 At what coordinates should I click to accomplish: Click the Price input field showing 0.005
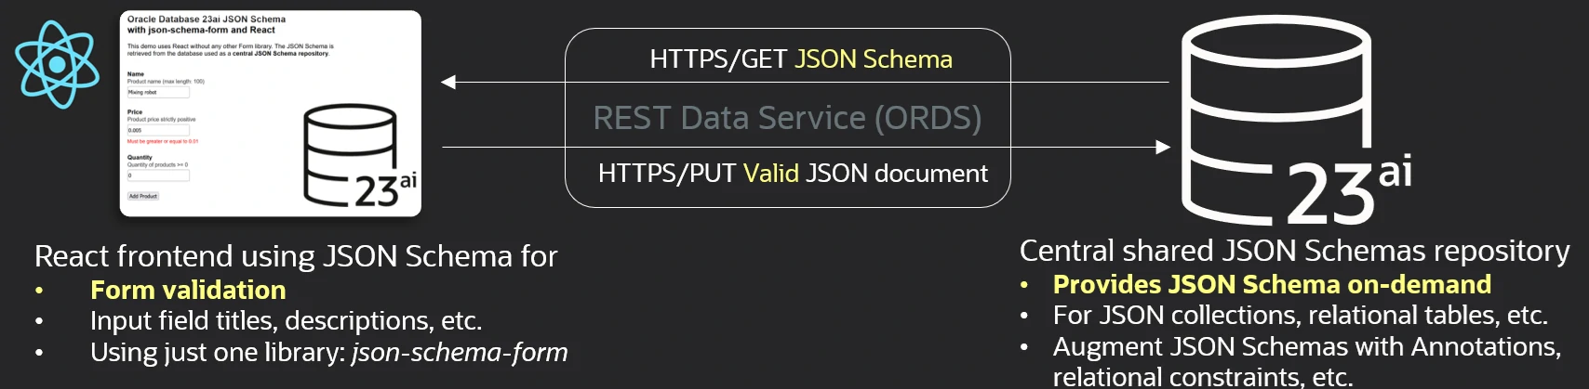click(x=158, y=131)
